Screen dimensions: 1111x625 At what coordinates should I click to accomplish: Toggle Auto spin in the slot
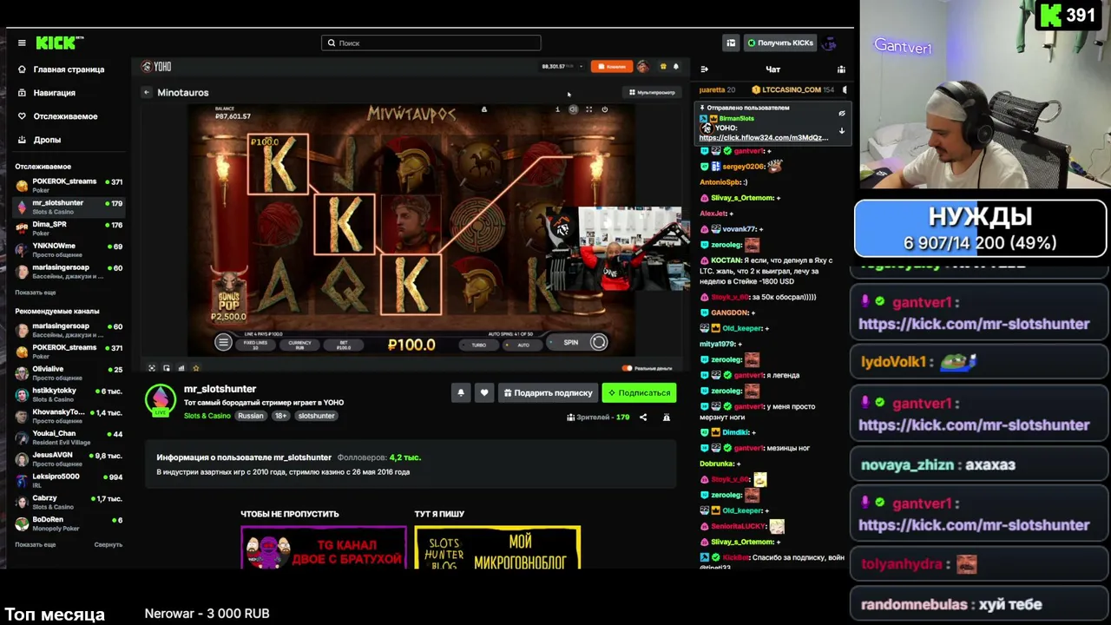523,345
